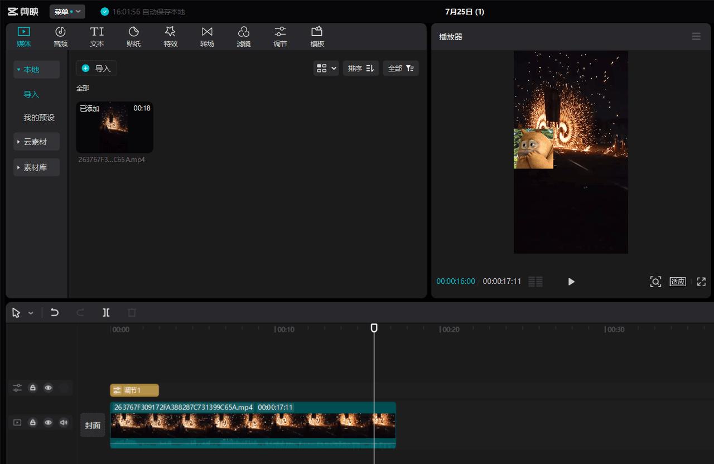Open the Transitions (转场) panel

[207, 37]
